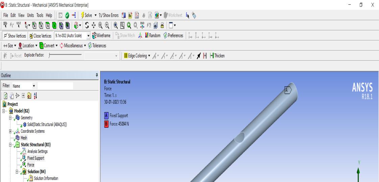
Task: Open the Size dropdown menu
Action: pyautogui.click(x=10, y=45)
